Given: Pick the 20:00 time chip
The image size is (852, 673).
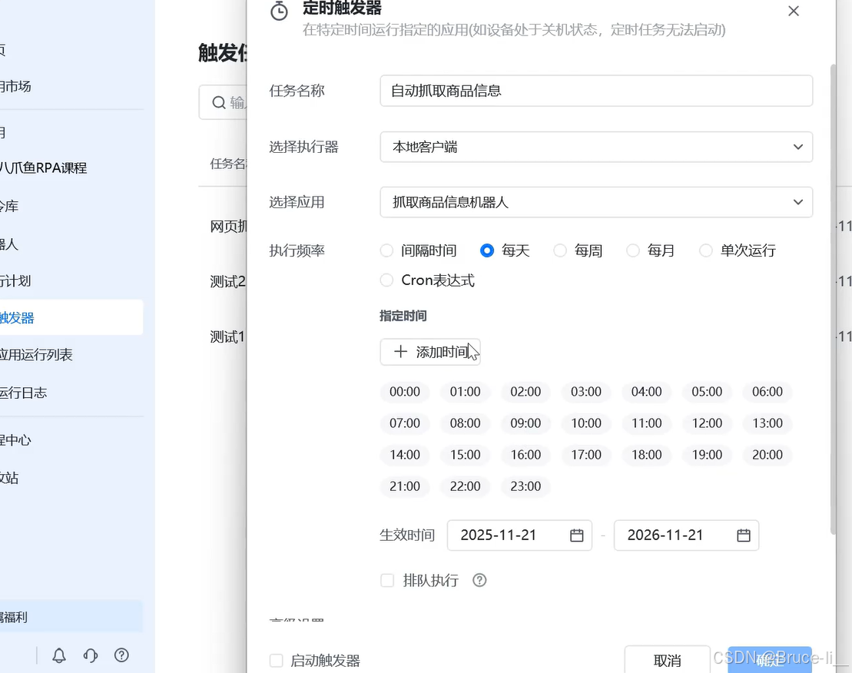Looking at the screenshot, I should click(767, 455).
